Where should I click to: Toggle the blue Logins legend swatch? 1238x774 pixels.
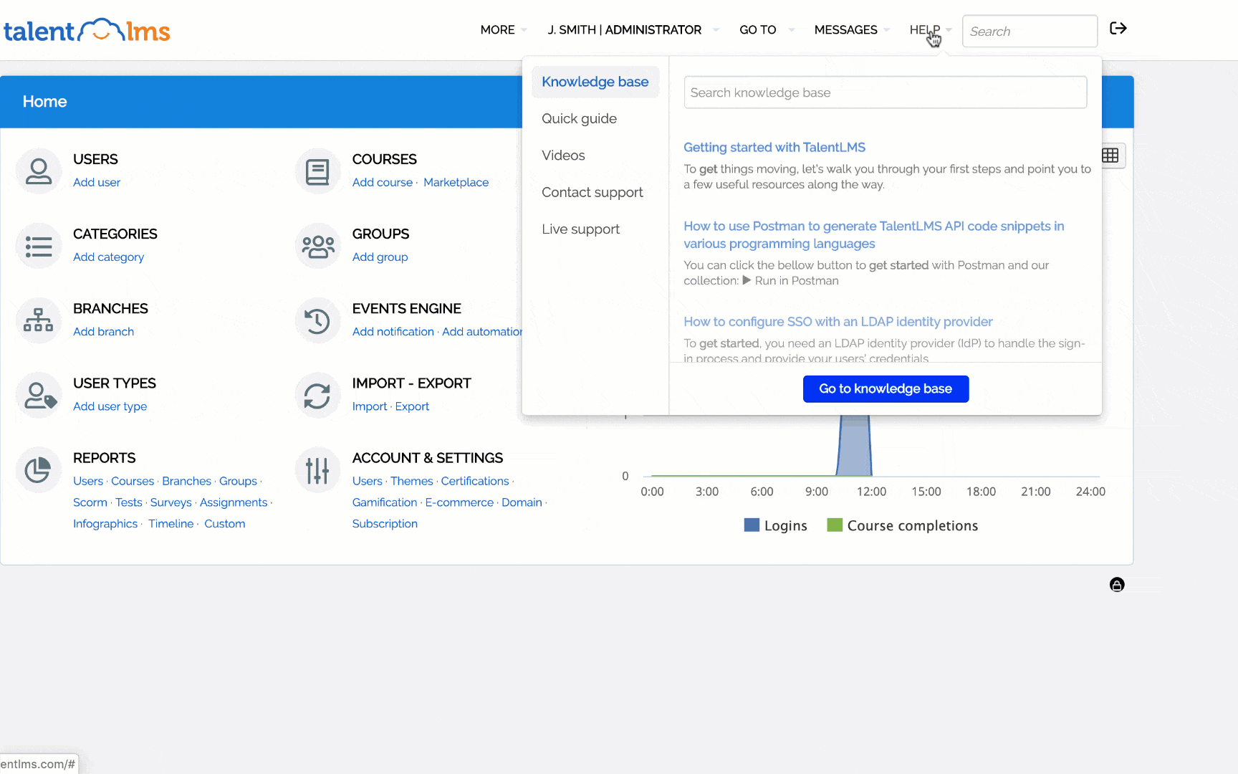tap(752, 525)
